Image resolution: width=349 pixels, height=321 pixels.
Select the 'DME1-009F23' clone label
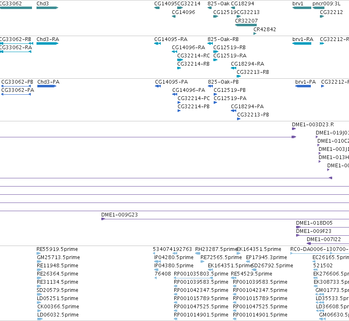click(x=314, y=231)
